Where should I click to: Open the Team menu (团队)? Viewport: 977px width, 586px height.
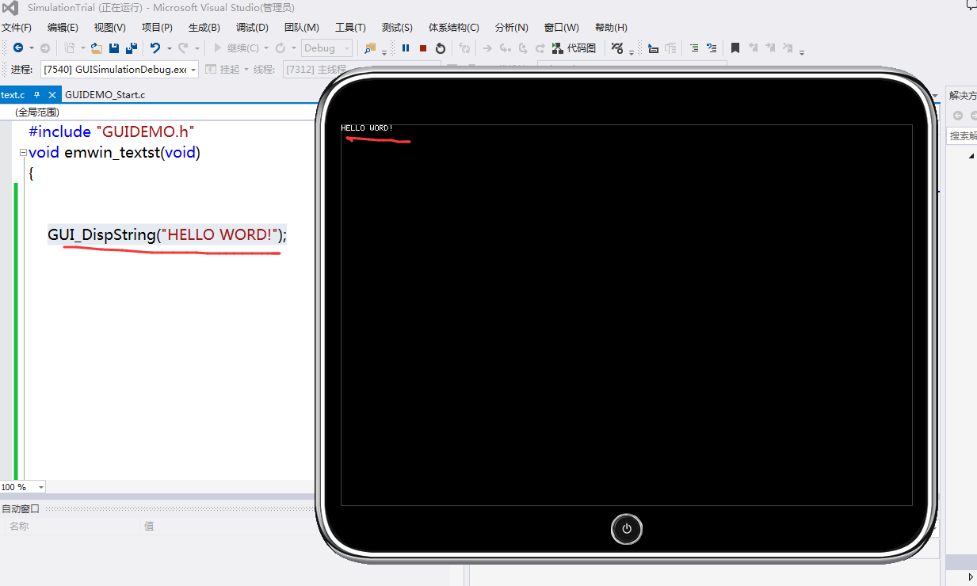301,28
